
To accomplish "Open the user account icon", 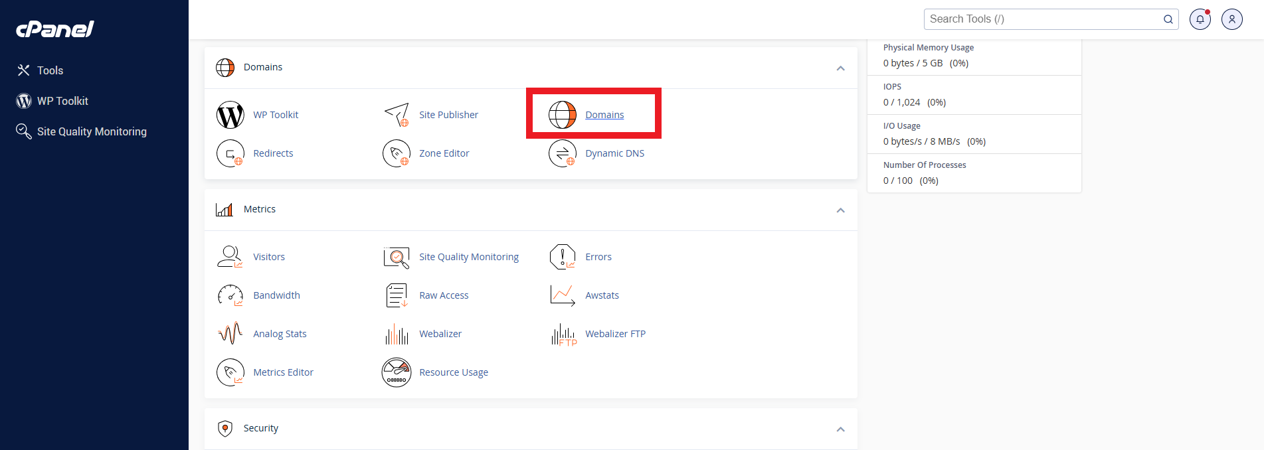I will (1231, 19).
